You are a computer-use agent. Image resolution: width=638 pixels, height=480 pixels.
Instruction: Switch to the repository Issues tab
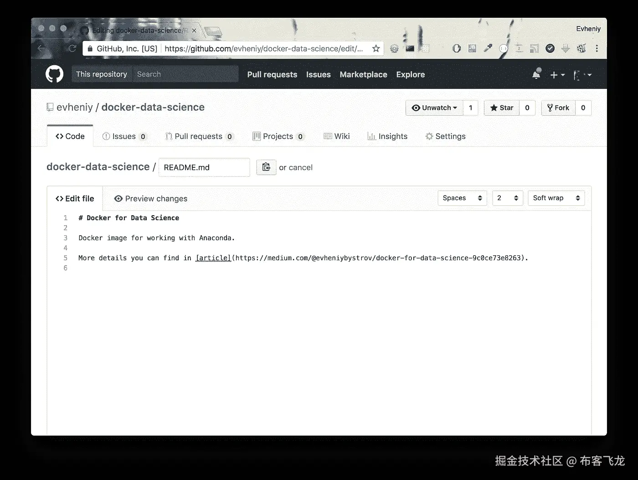pos(124,136)
